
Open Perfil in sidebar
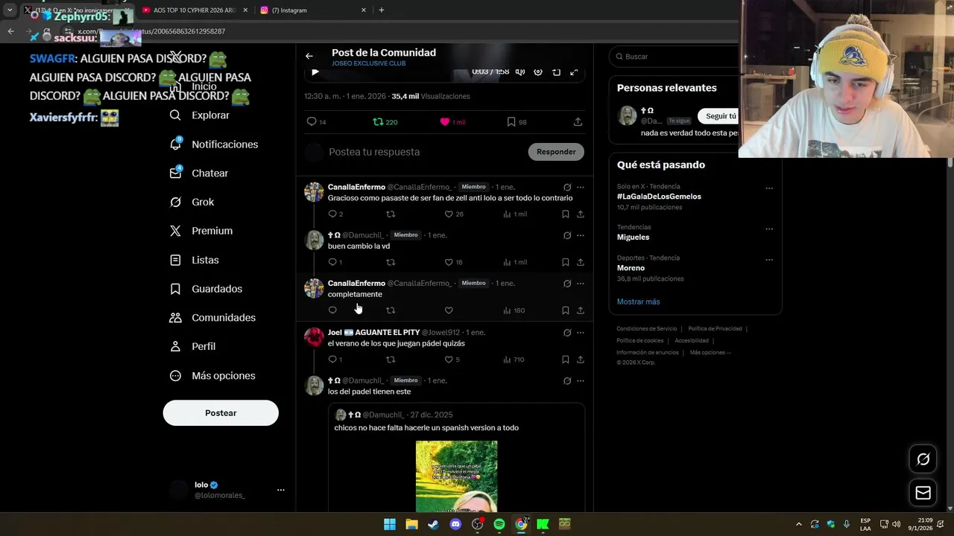[x=192, y=347]
